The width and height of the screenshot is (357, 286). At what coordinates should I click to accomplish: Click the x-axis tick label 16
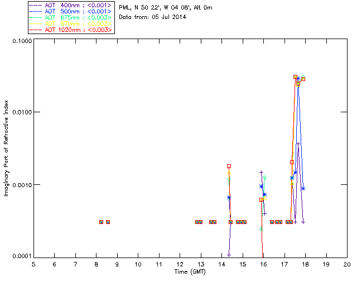click(263, 264)
